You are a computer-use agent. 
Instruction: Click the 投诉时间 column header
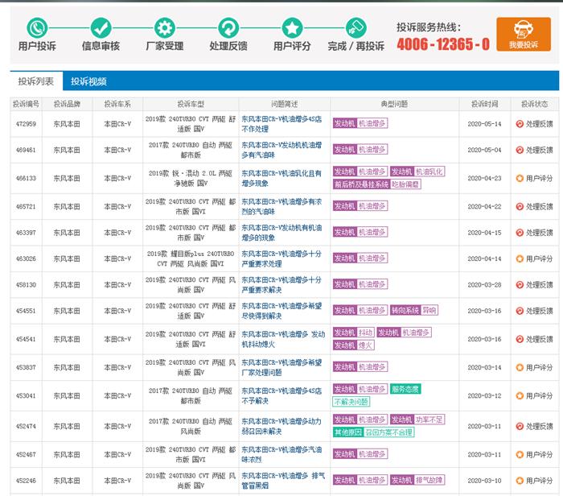[484, 104]
